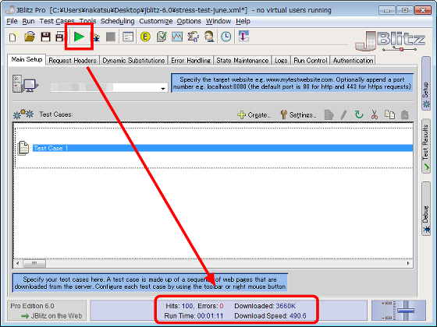
Task: Switch to the Dynamic Substitutions tab
Action: click(133, 61)
